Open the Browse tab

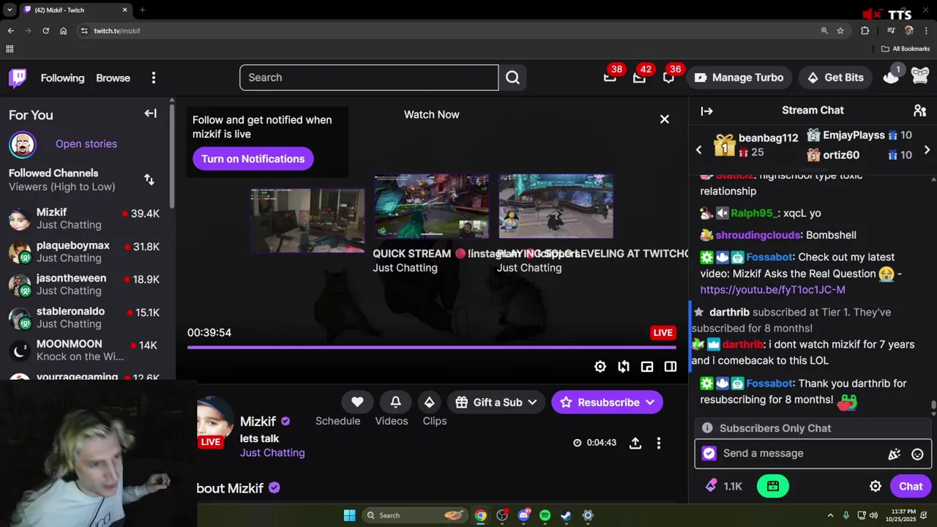pyautogui.click(x=113, y=78)
